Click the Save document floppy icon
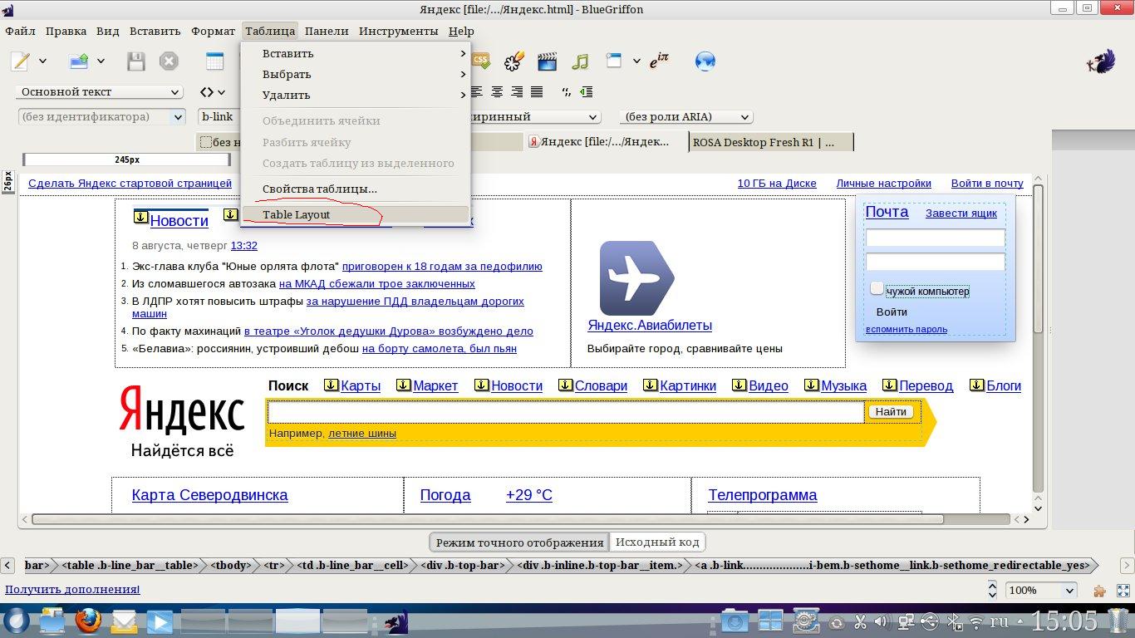 pos(135,61)
